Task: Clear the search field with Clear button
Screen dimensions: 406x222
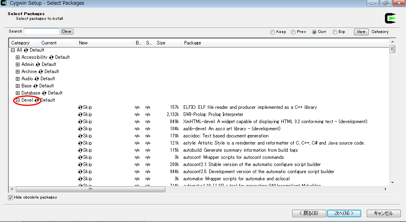Action: pos(67,31)
